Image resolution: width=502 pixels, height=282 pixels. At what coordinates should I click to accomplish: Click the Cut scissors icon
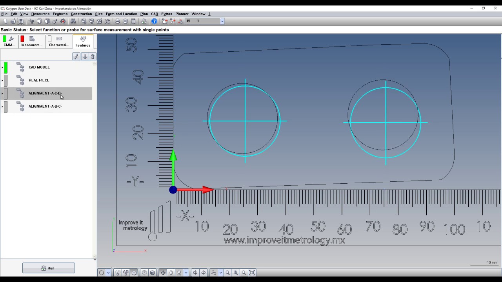click(x=31, y=21)
